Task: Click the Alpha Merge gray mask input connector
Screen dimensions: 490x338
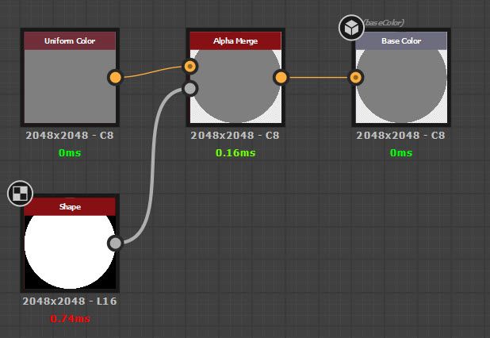Action: [x=190, y=89]
